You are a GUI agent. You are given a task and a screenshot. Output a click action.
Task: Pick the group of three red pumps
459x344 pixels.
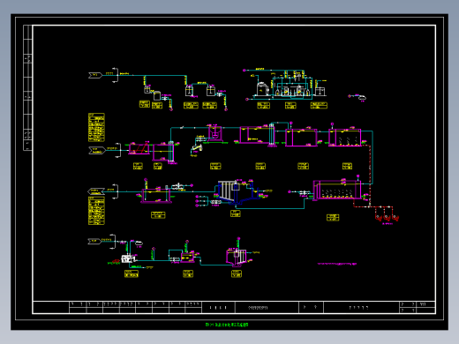click(x=387, y=217)
